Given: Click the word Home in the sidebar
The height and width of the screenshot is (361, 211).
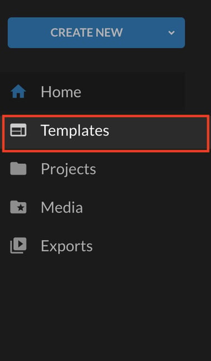Looking at the screenshot, I should click(x=61, y=92).
